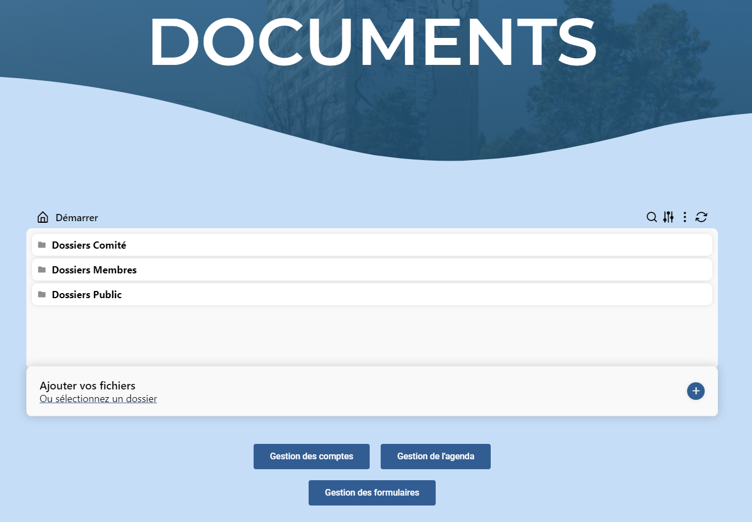Open the Dossiers Public folder
Screen dimensions: 752x522
point(87,295)
